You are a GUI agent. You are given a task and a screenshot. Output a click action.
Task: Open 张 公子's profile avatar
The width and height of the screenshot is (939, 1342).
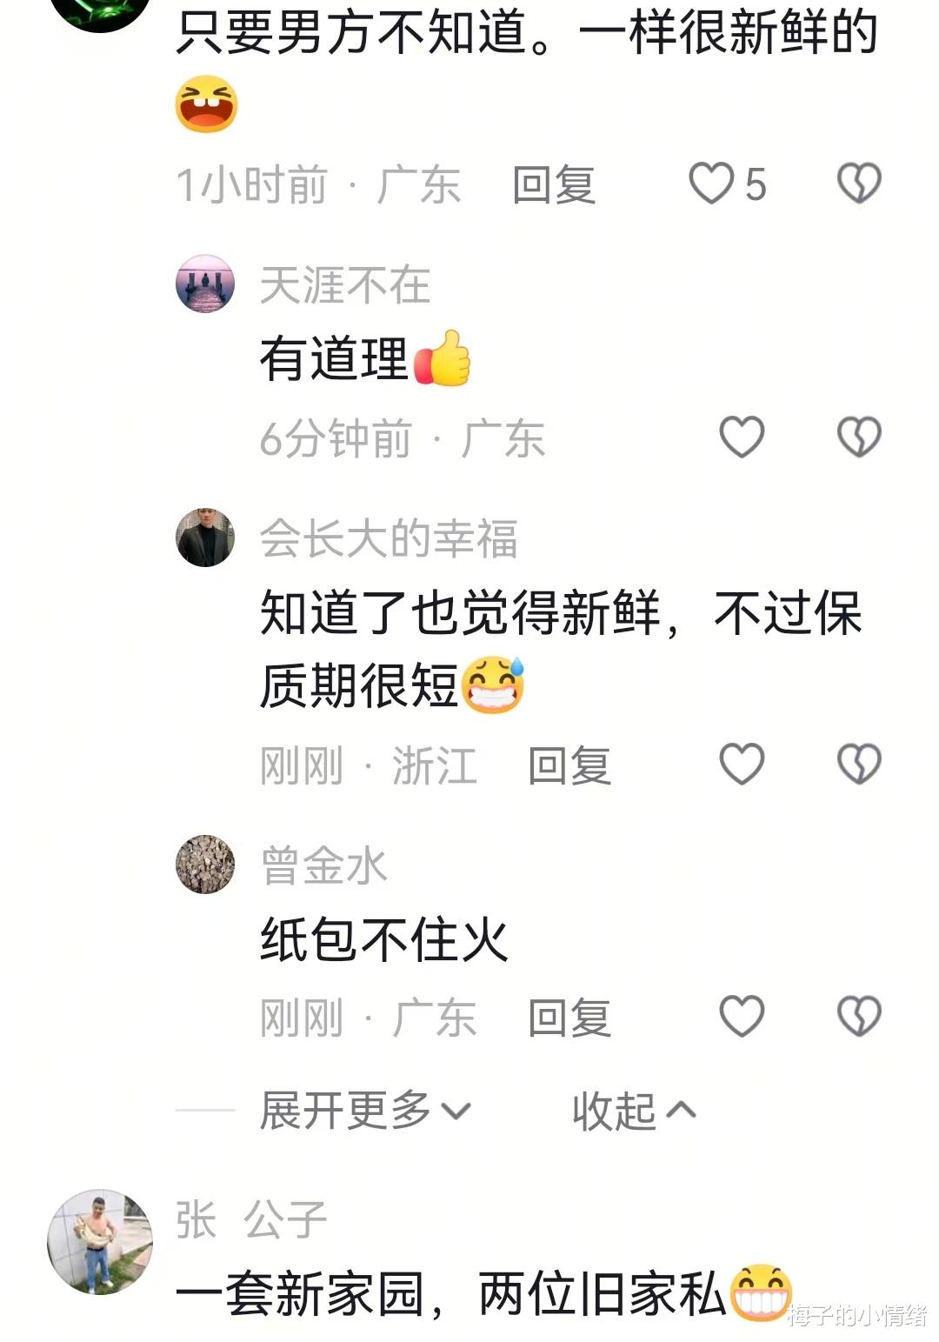click(x=100, y=1242)
